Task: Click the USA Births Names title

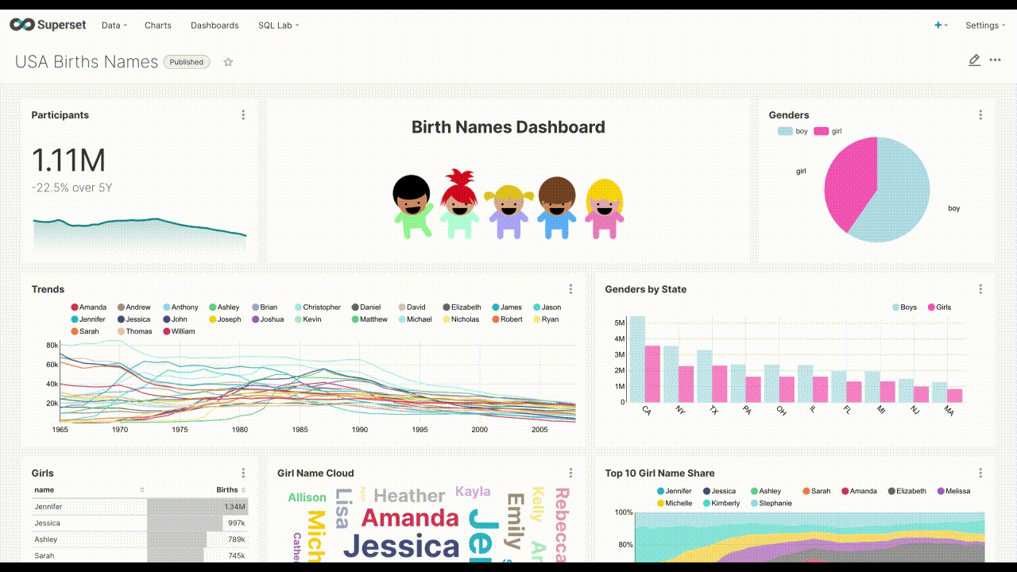Action: pyautogui.click(x=87, y=62)
